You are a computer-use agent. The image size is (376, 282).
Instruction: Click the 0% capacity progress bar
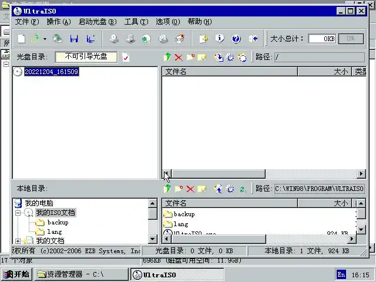351,39
